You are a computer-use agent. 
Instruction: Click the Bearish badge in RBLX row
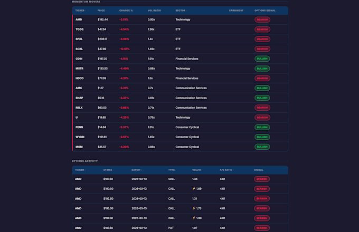pos(262,108)
